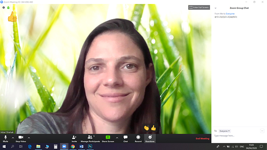
Task: Open battery status in system tray
Action: click(228, 147)
